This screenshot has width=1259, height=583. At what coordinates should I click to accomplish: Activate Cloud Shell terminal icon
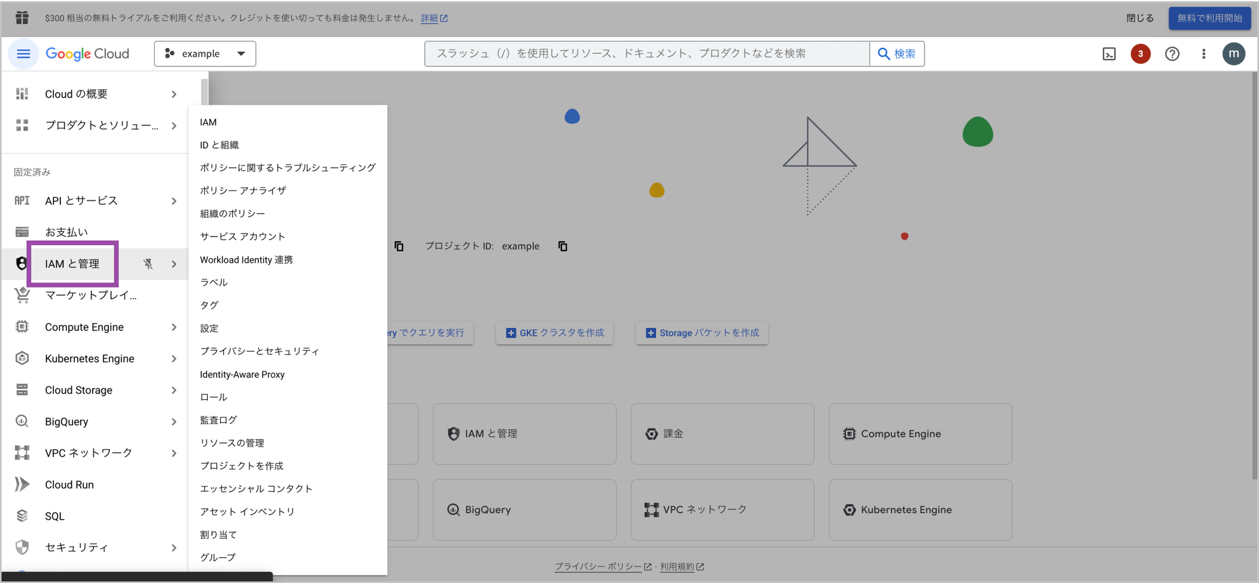[1109, 54]
